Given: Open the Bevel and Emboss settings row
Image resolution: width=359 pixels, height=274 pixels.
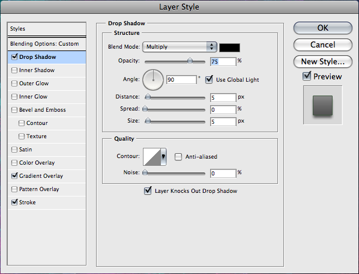Looking at the screenshot, I should pos(47,110).
